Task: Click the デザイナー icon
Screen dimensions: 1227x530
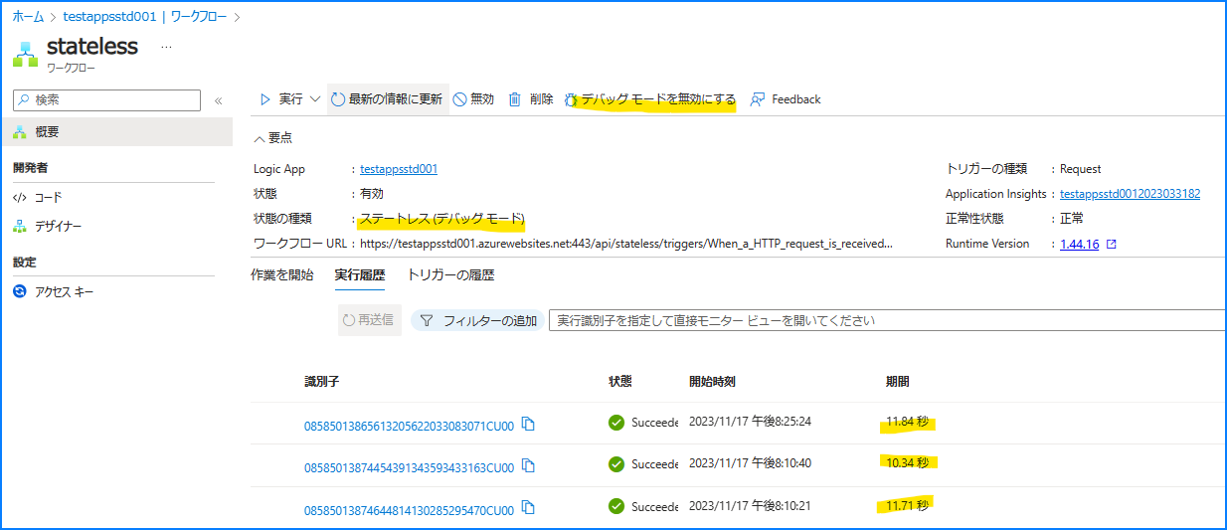Action: pos(20,227)
